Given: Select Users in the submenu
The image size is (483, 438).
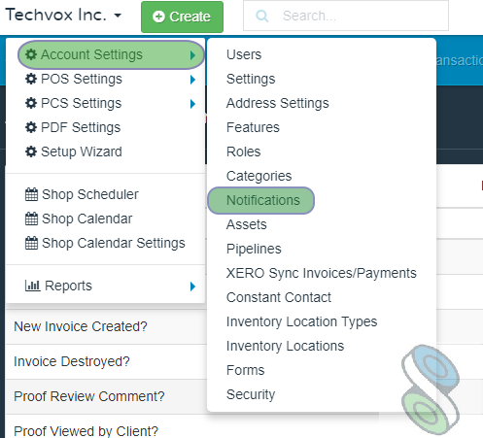Looking at the screenshot, I should (244, 54).
